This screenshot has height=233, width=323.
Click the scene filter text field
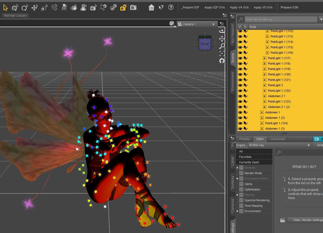281,19
